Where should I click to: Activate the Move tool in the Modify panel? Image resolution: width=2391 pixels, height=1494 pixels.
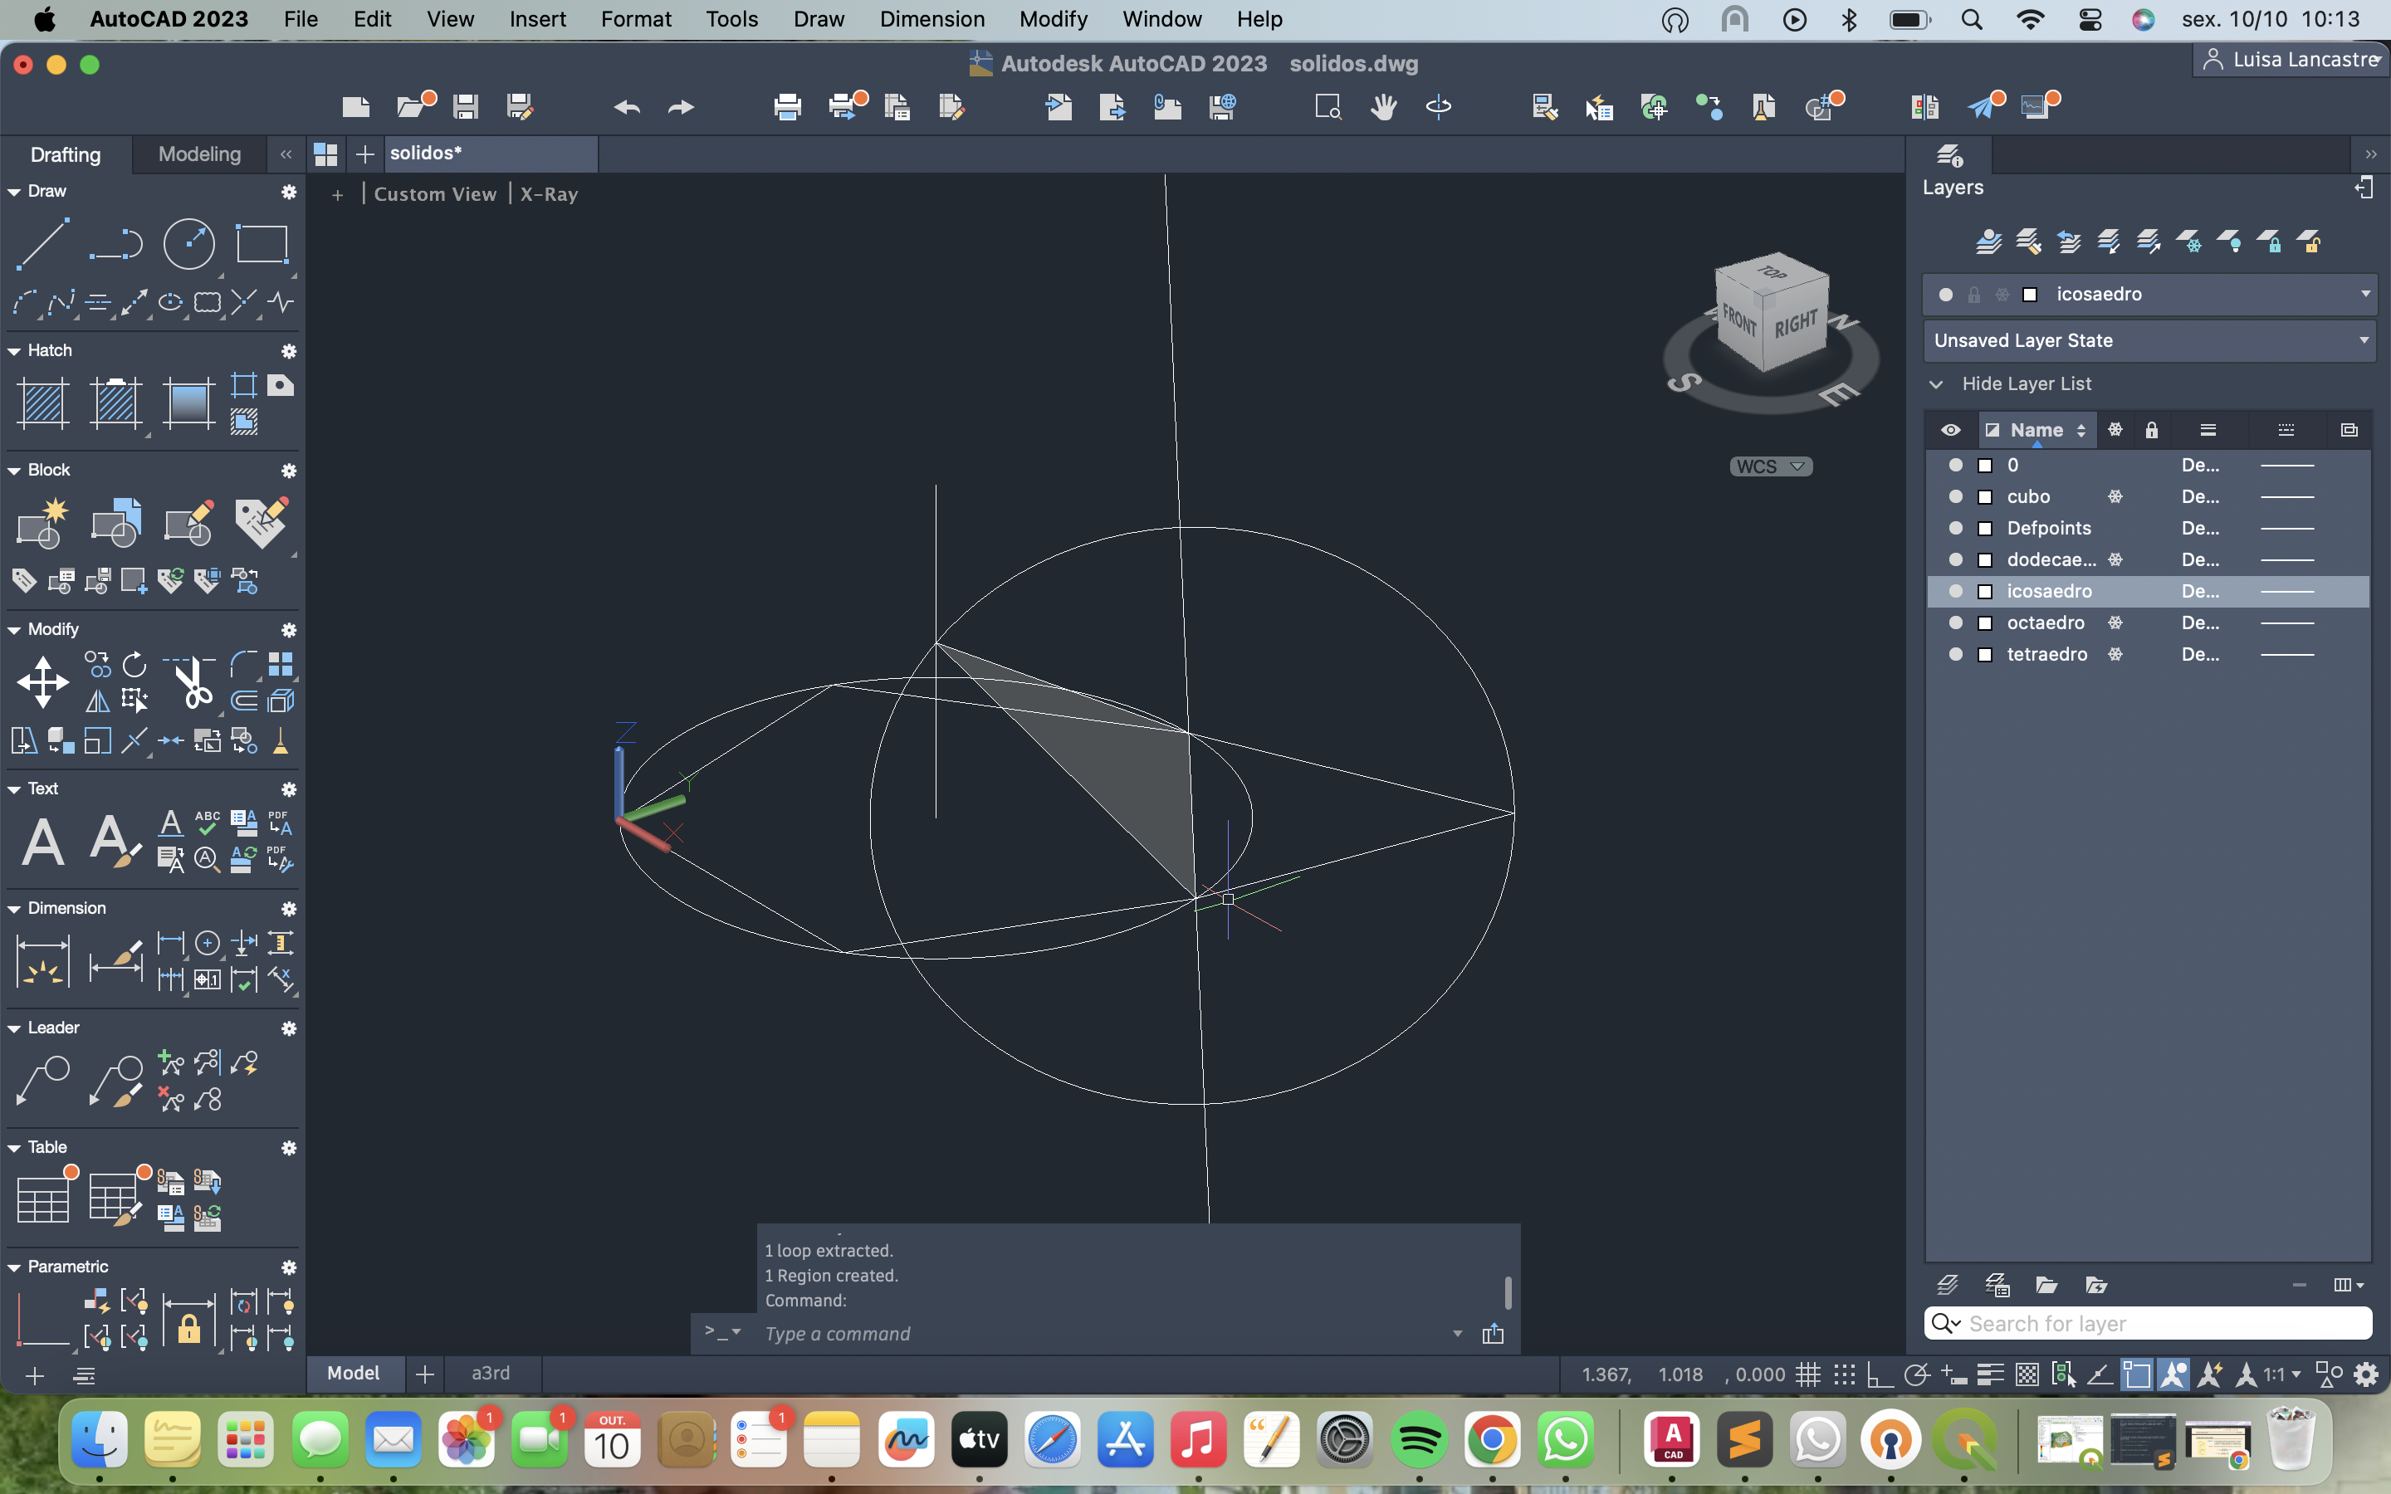(42, 681)
